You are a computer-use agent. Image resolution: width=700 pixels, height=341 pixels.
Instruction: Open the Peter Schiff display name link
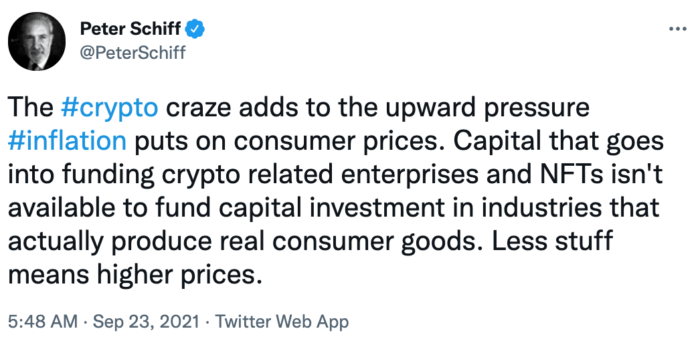[x=131, y=29]
